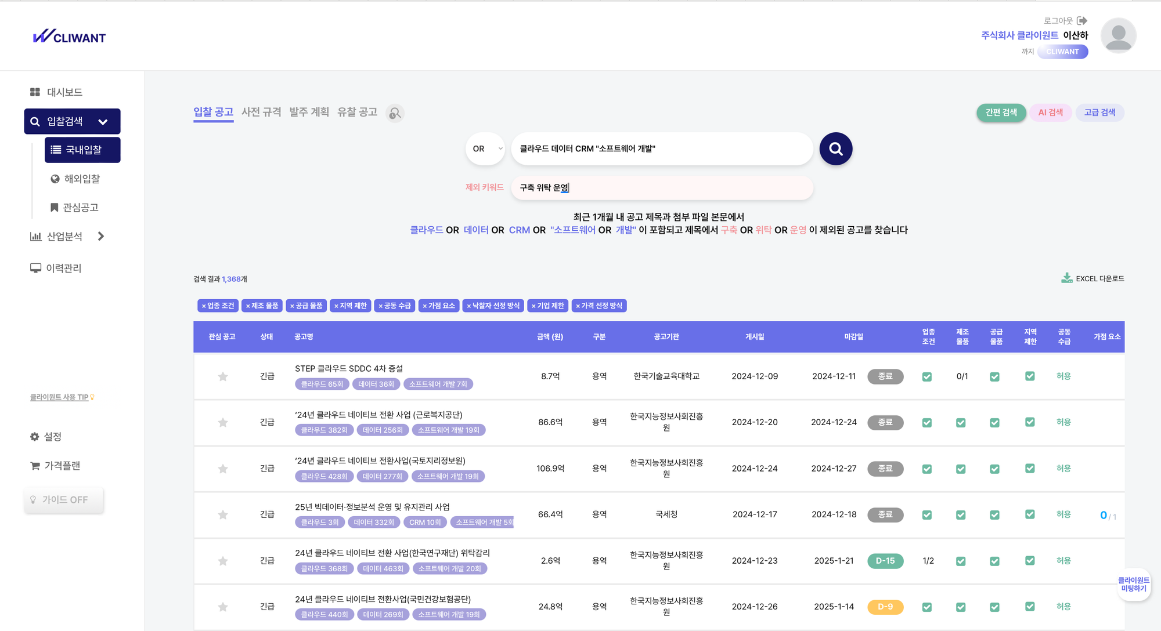Click the blue magnifier search button
Viewport: 1161px width, 631px height.
pyautogui.click(x=835, y=149)
